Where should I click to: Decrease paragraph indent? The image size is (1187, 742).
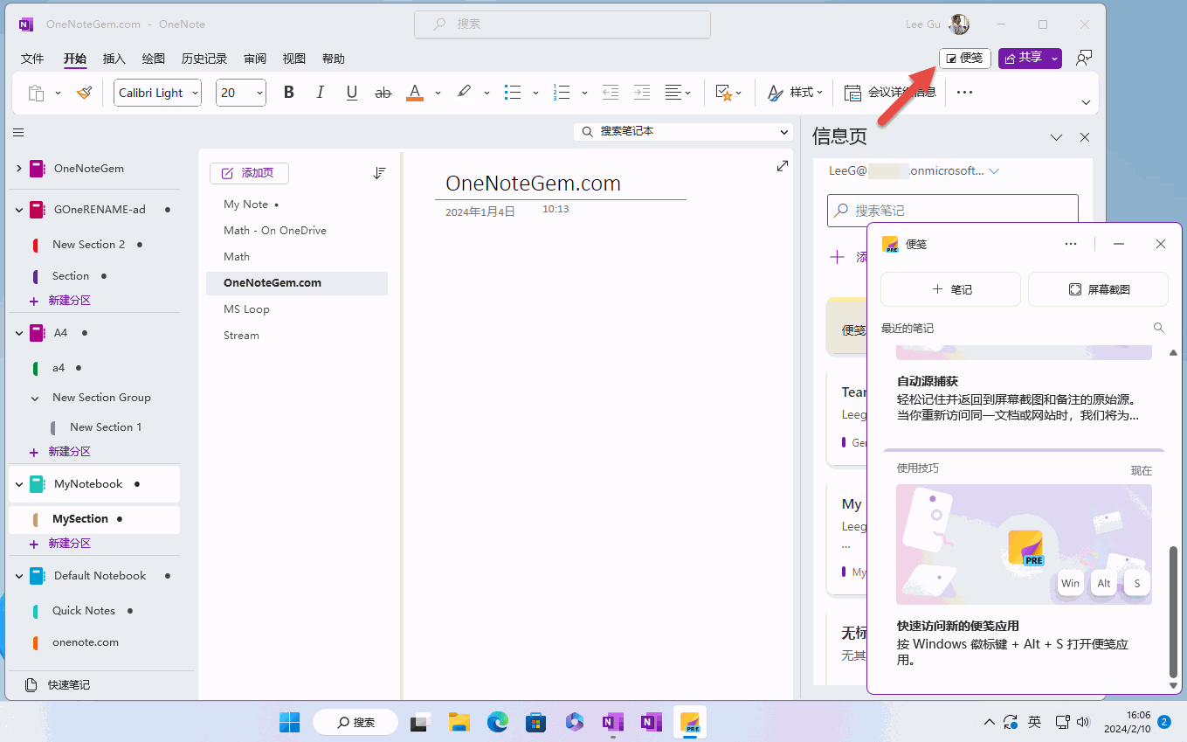pos(611,93)
